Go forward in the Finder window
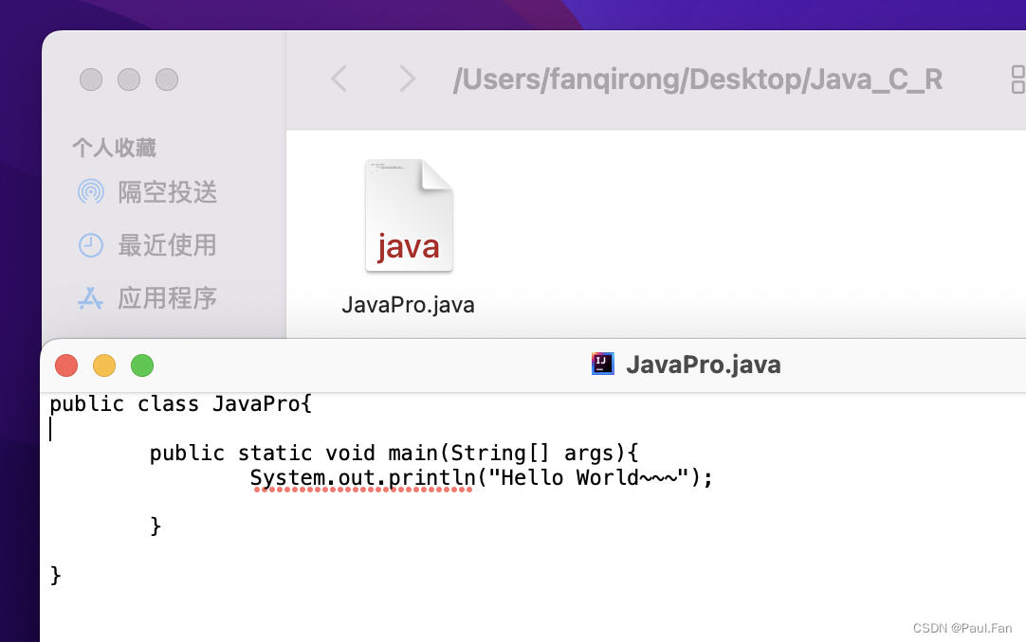This screenshot has width=1026, height=642. click(x=407, y=79)
